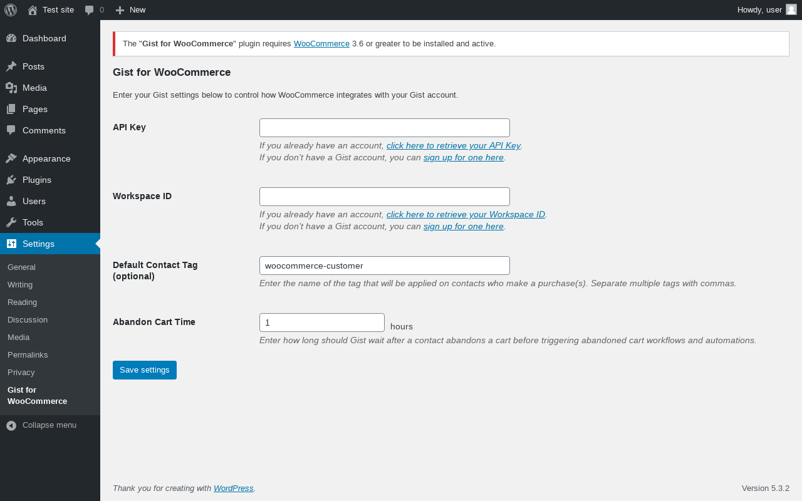
Task: Click the comments bubble icon in admin bar
Action: [x=90, y=10]
